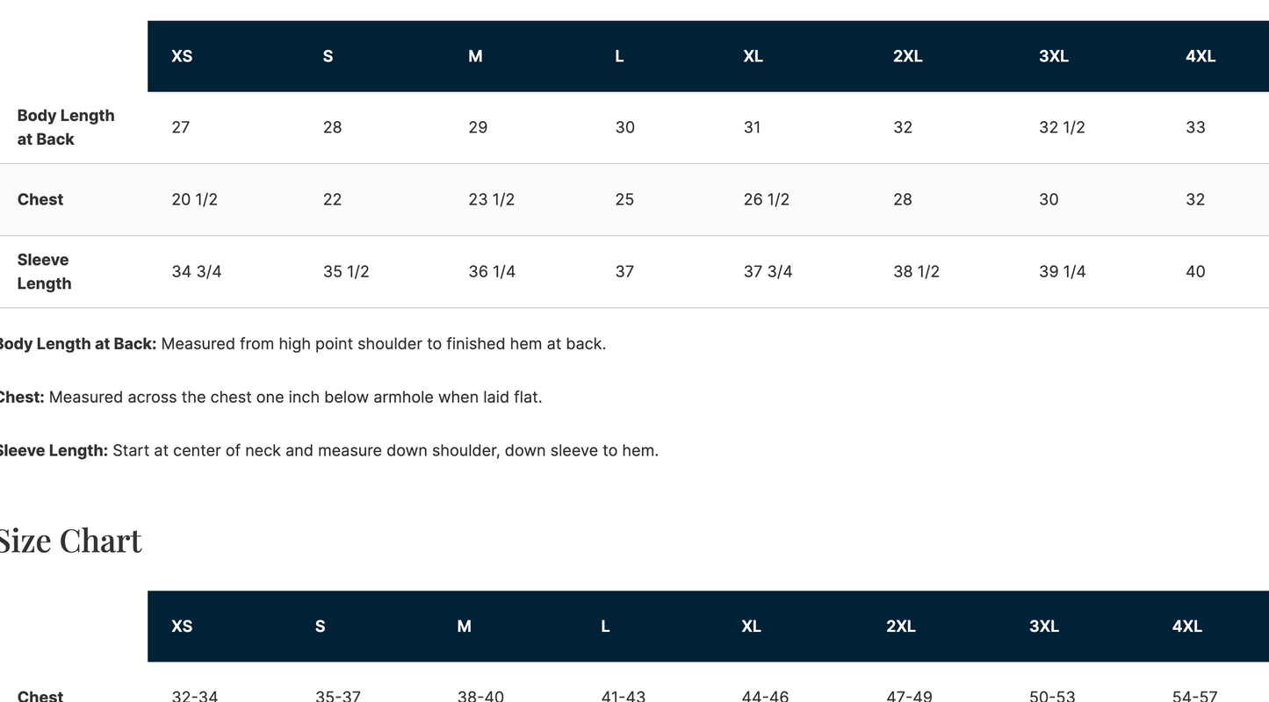Click the Chest row label in top table
Screen dimensions: 1269x702
40,199
